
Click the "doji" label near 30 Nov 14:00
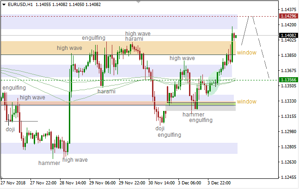click(160, 128)
